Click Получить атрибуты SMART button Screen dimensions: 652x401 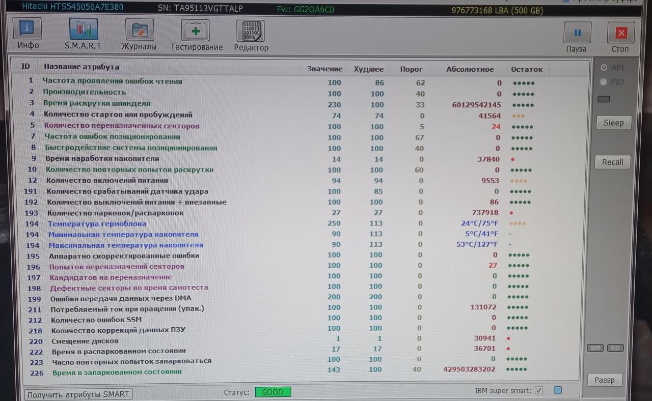coord(78,394)
